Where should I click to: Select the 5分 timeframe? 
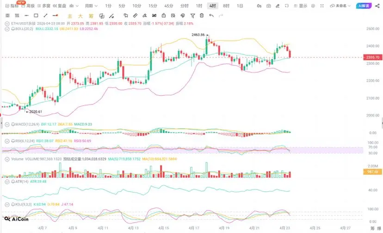[x=122, y=6]
